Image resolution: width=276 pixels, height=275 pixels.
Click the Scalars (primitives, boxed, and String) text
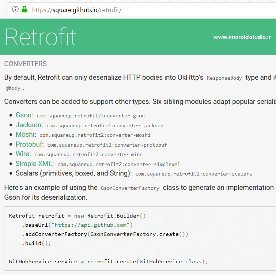point(73,173)
